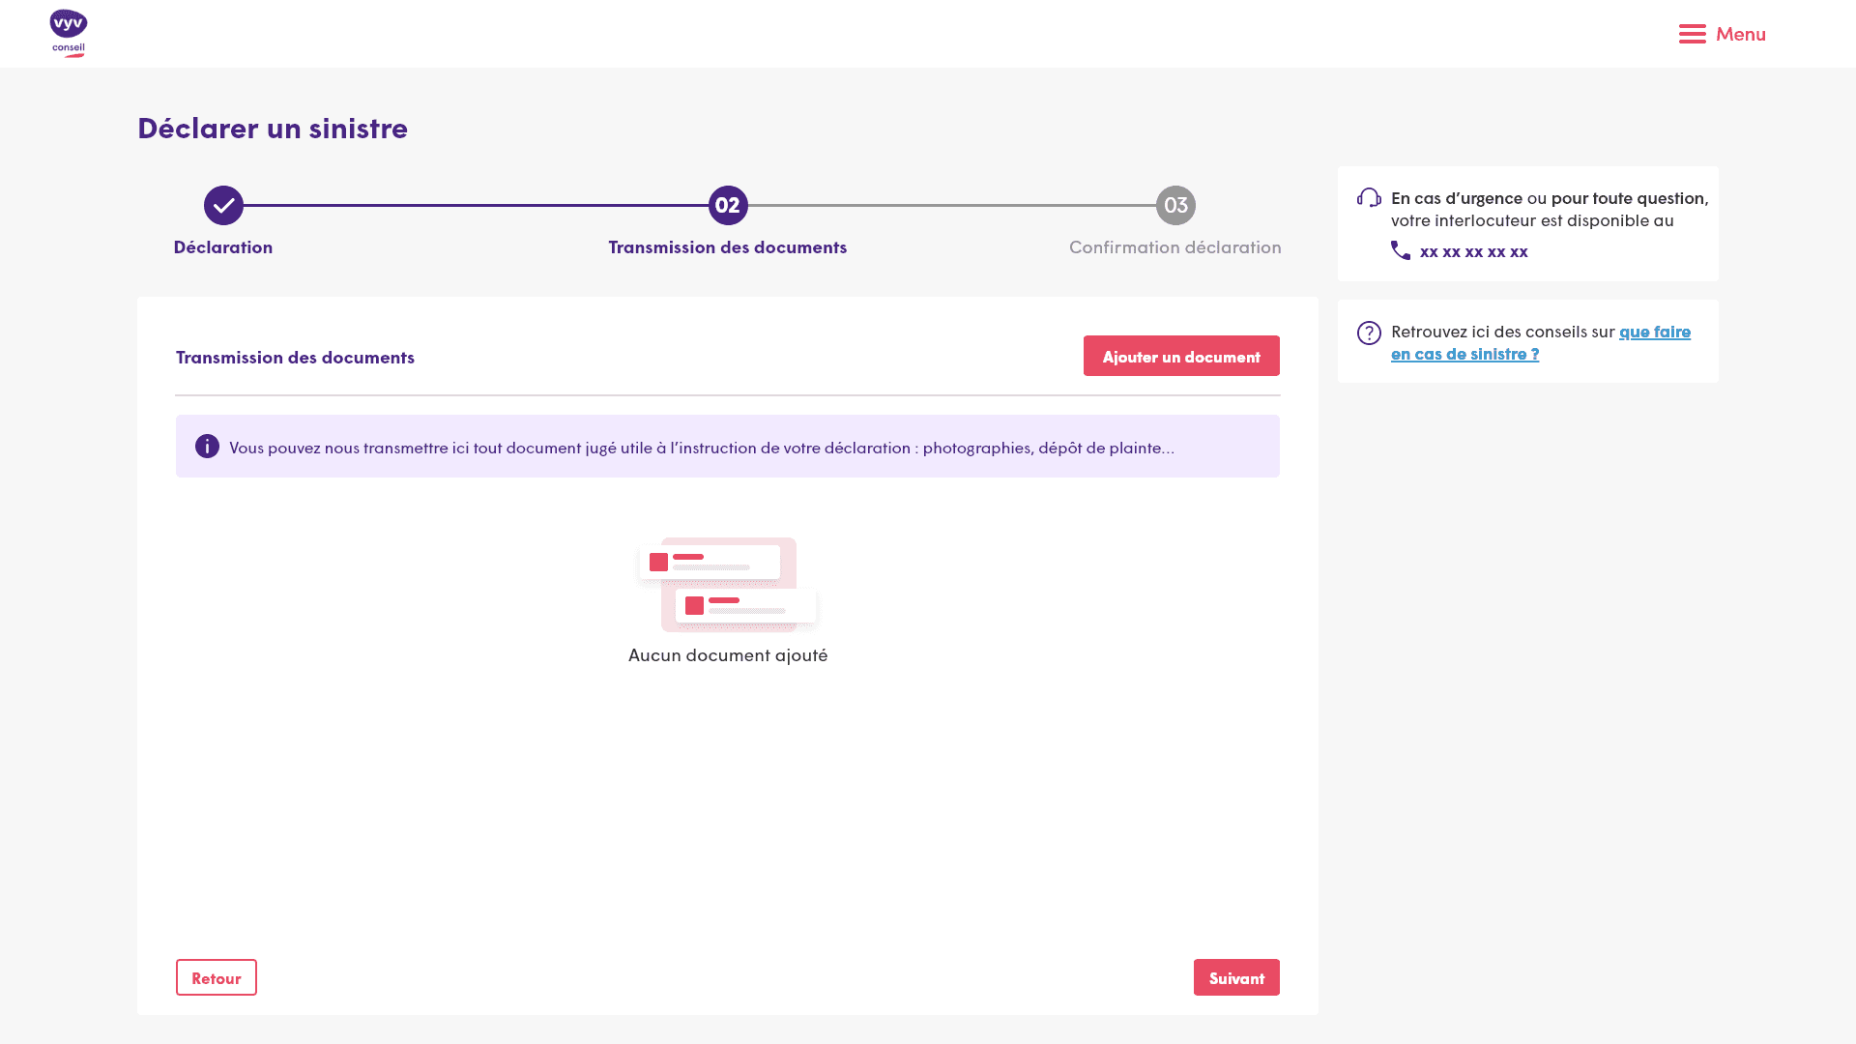
Task: Click the headset support icon
Action: point(1369,198)
